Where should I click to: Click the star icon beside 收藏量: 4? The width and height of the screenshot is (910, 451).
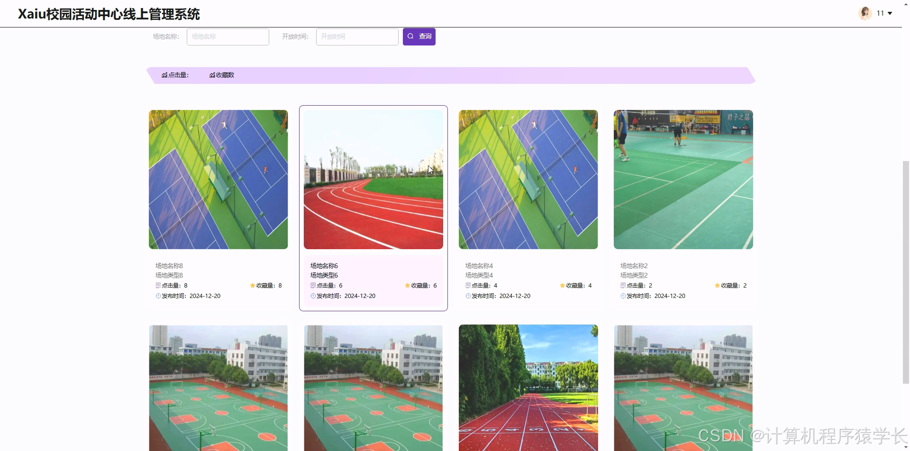point(563,286)
